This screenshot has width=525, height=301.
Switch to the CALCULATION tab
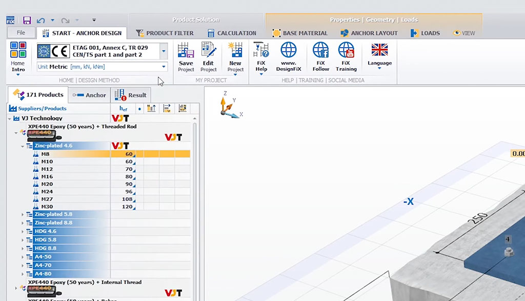(x=232, y=33)
